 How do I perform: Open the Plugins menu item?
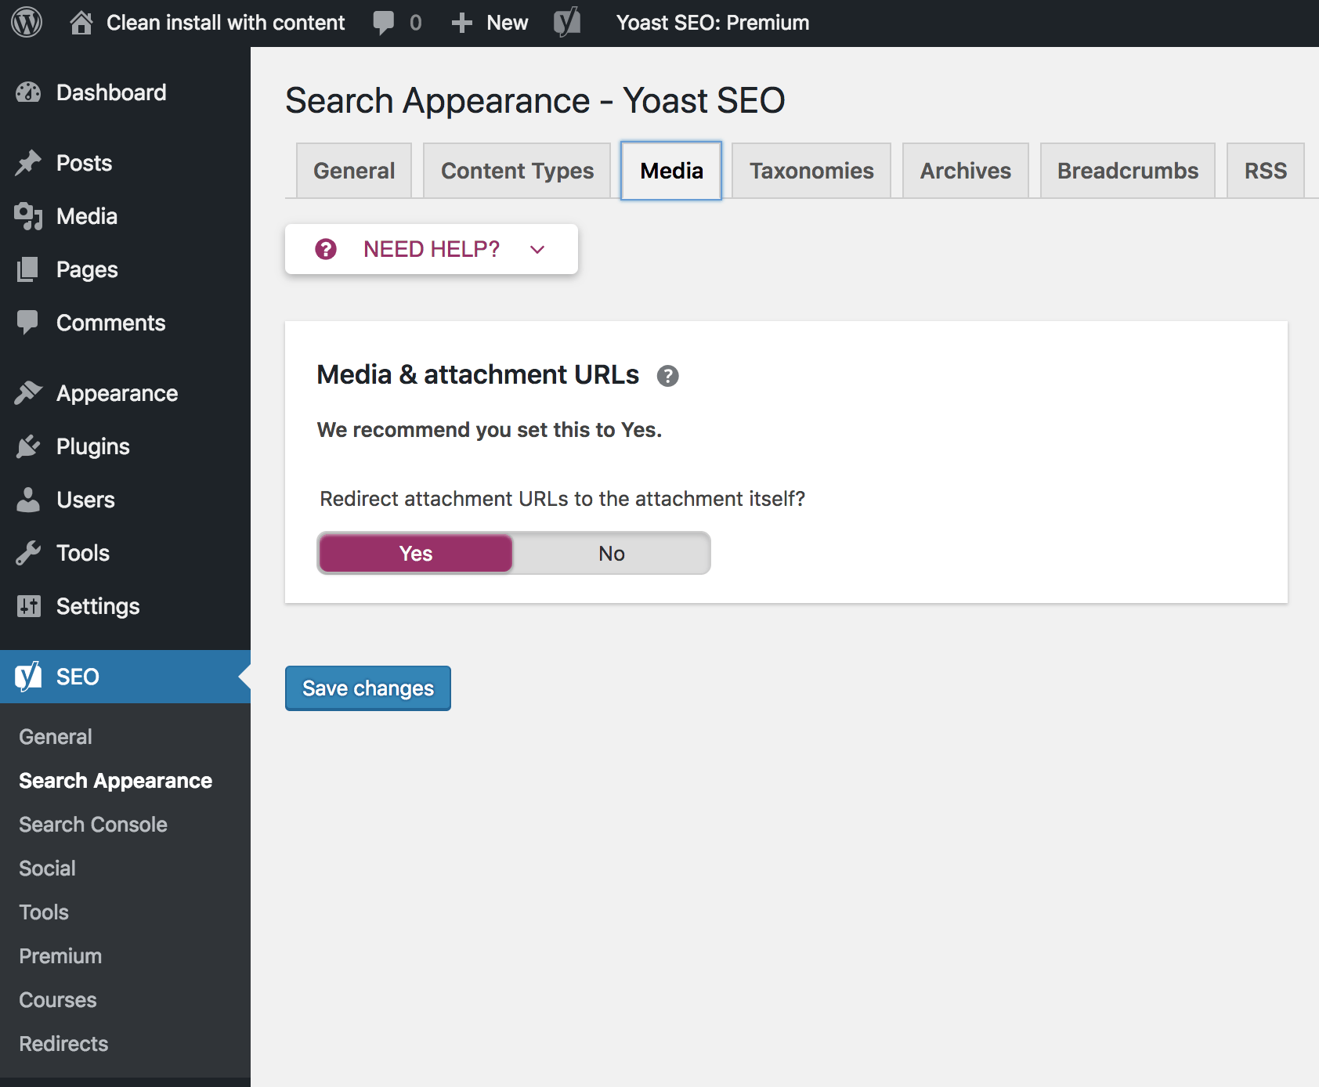click(x=125, y=446)
